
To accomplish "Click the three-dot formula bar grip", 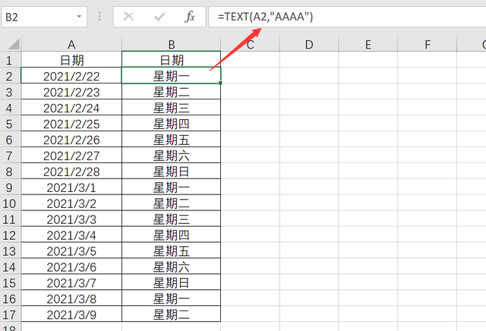I will (99, 17).
